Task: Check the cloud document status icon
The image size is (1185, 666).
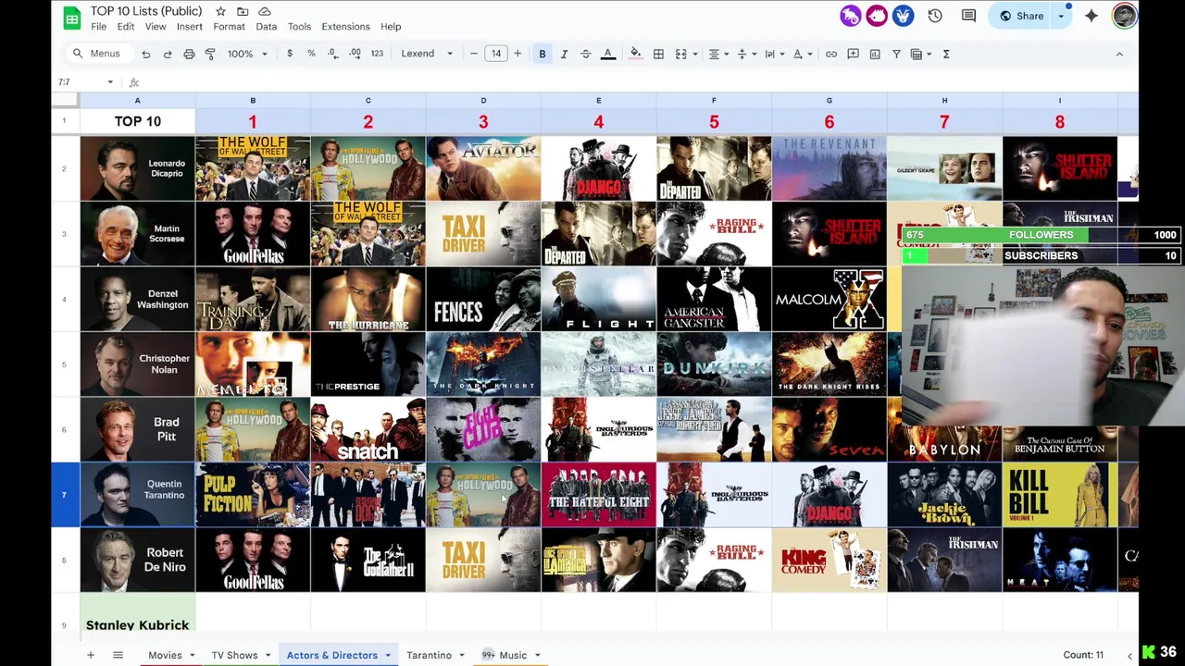Action: (265, 11)
